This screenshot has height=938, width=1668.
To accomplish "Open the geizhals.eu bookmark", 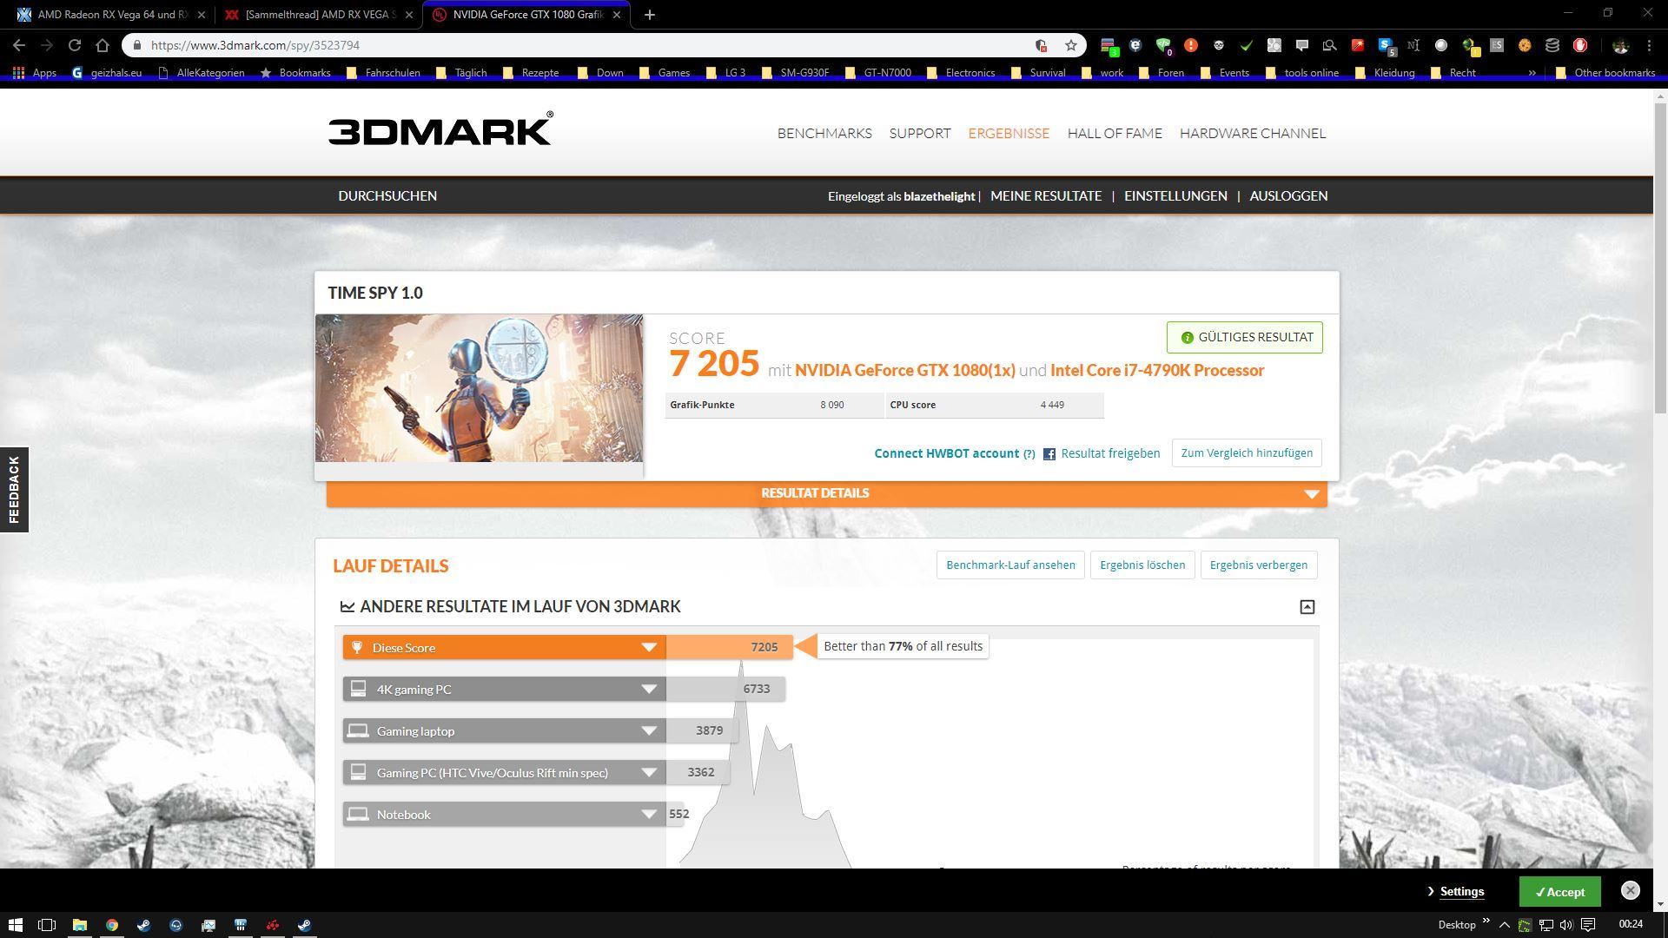I will 107,73.
